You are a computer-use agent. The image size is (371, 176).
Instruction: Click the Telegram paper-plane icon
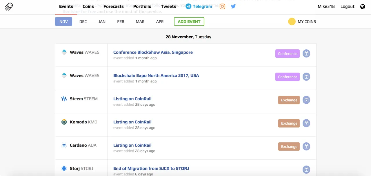[188, 6]
